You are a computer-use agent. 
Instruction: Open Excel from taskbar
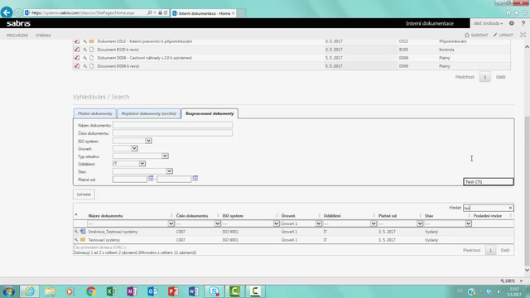pos(112,291)
